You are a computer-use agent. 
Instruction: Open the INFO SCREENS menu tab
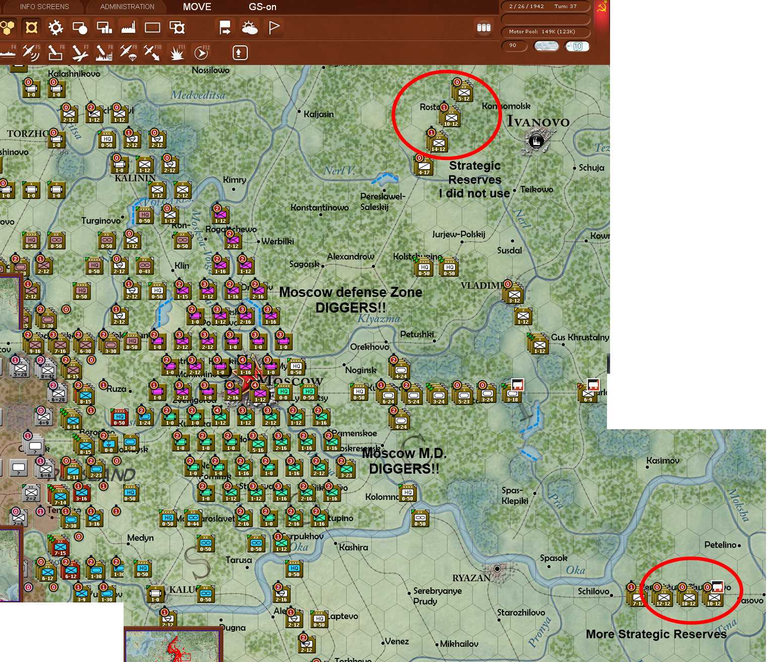pos(44,7)
